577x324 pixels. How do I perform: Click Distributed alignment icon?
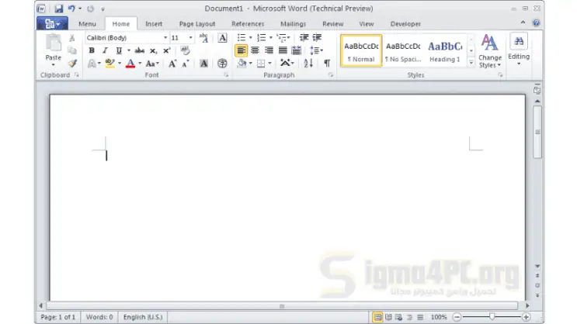coord(296,50)
